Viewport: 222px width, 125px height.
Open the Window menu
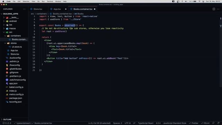[58, 1]
